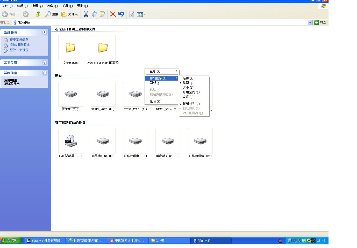The width and height of the screenshot is (357, 248).
Task: Click the 查看系统信息 link
Action: click(x=19, y=40)
